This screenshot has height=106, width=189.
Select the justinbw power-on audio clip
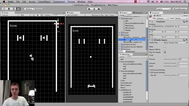click(133, 42)
